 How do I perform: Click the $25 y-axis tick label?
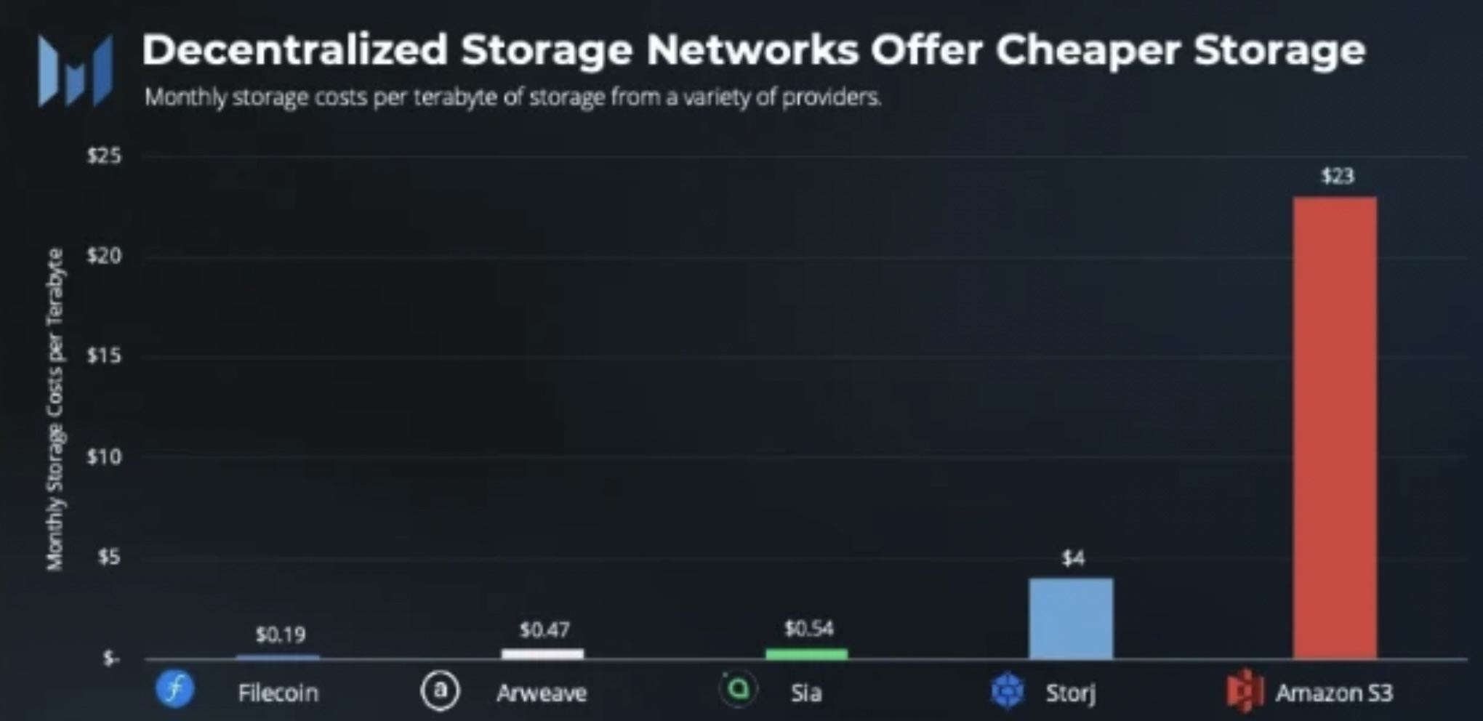click(x=104, y=156)
